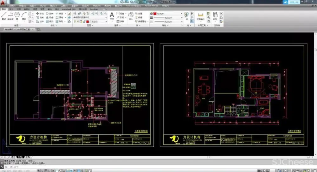
Task: Open the AutoCAD application menu logo
Action: click(x=3, y=3)
